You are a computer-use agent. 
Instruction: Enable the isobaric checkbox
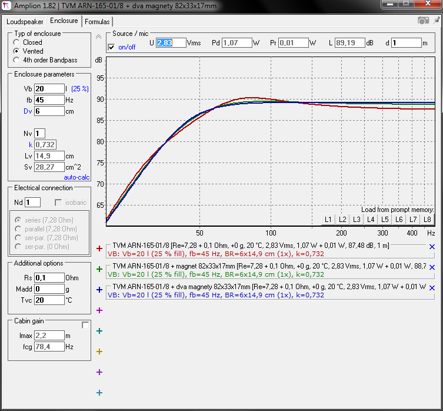(x=58, y=203)
